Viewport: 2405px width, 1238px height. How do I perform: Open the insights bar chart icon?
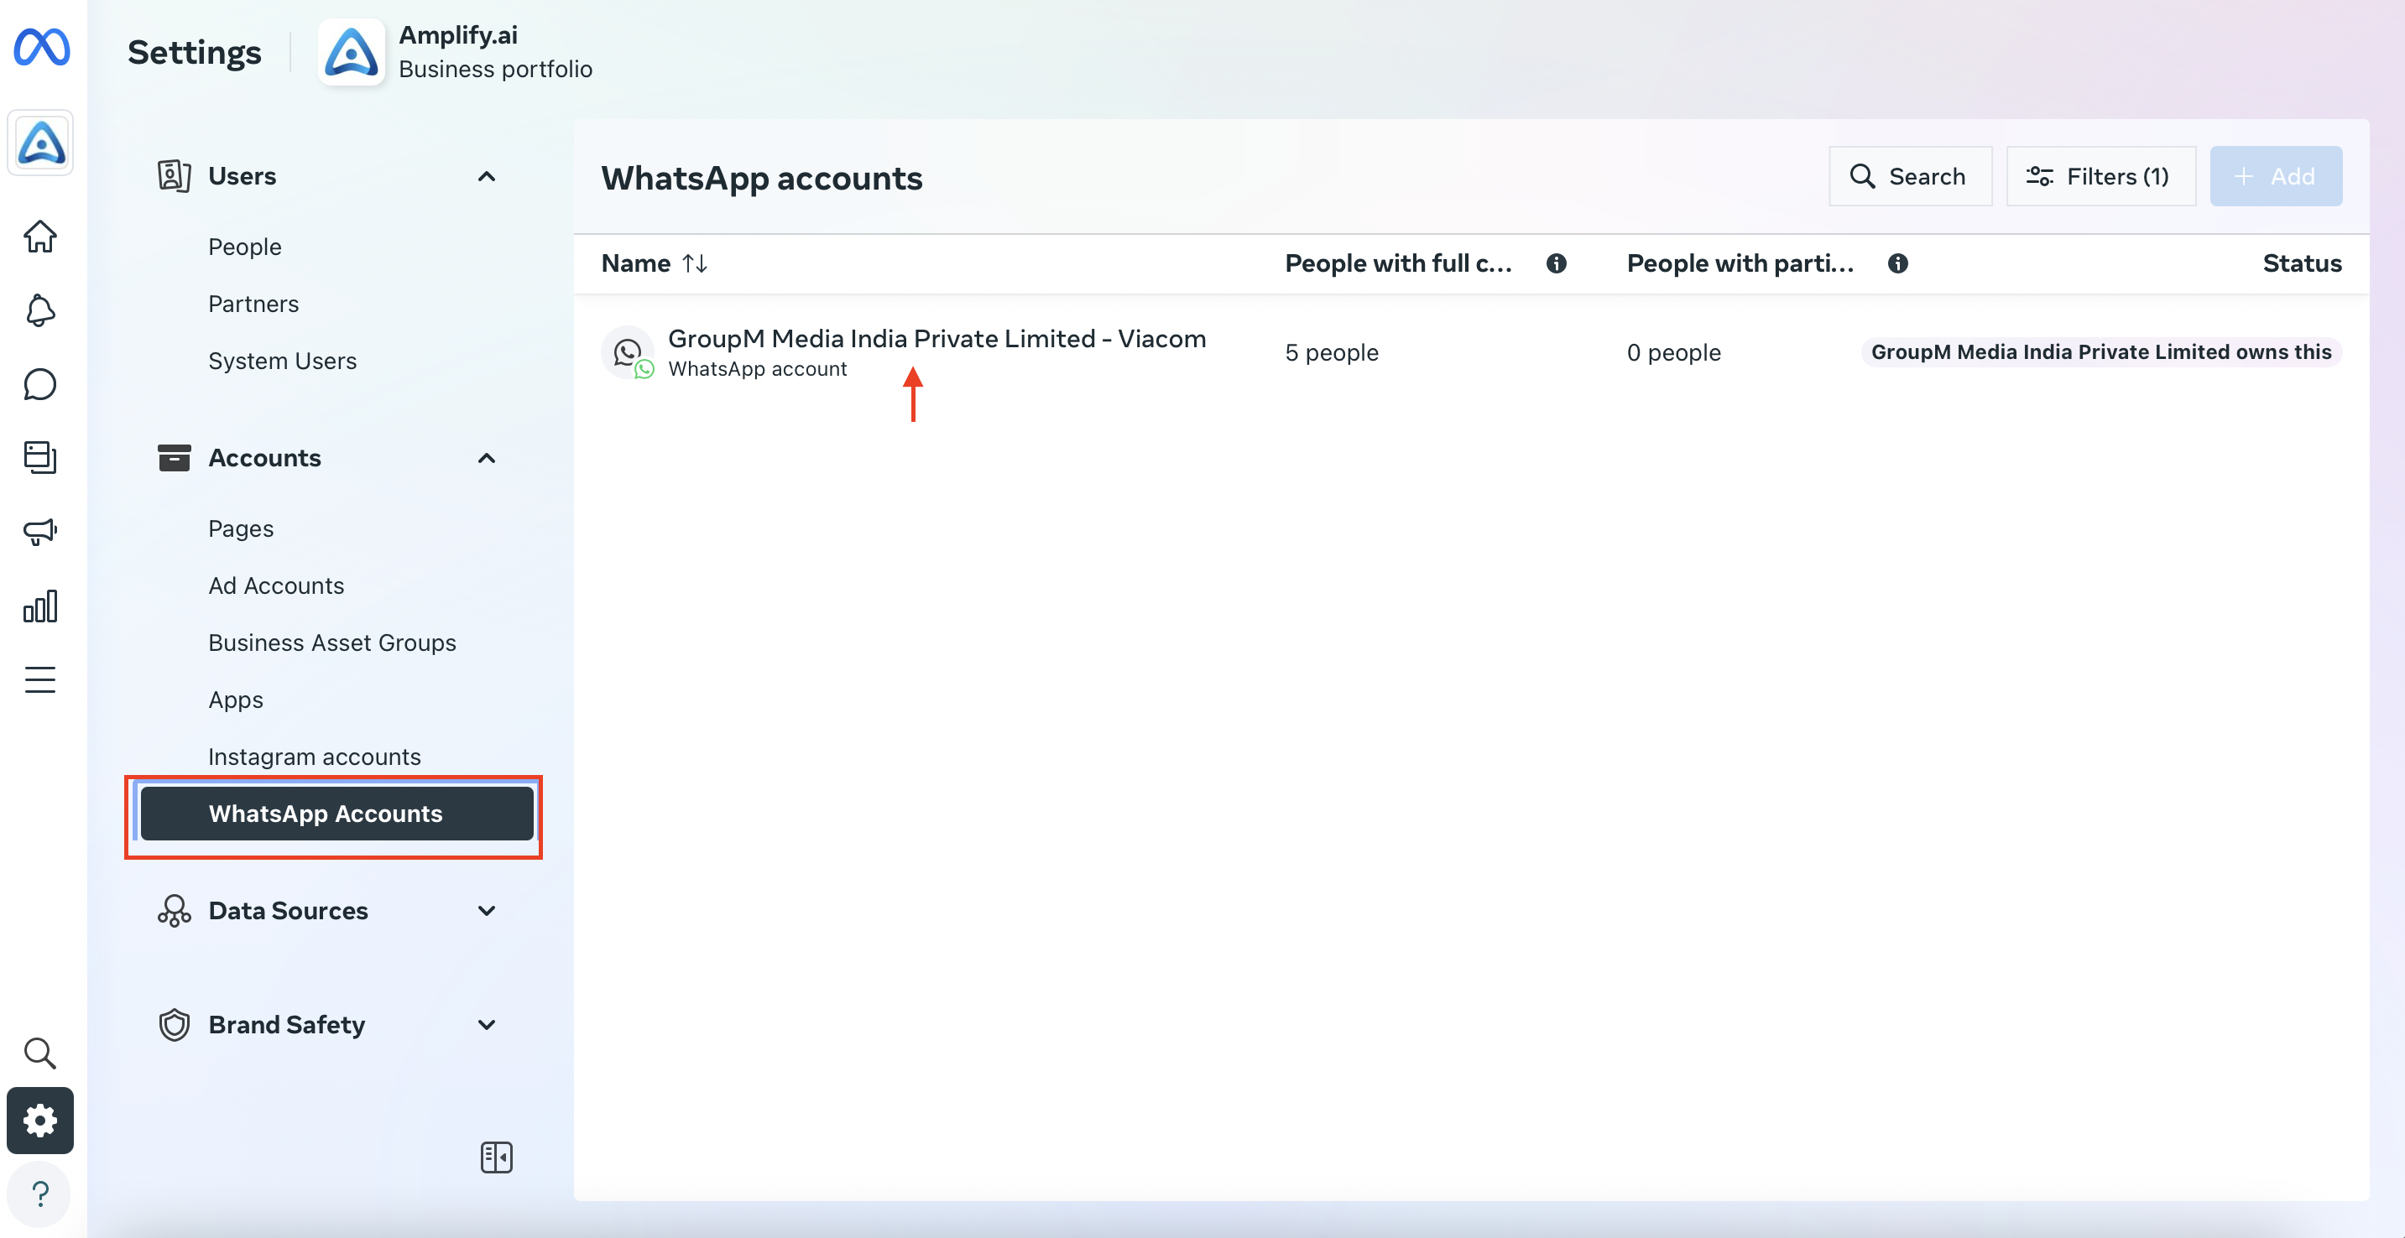click(x=40, y=606)
